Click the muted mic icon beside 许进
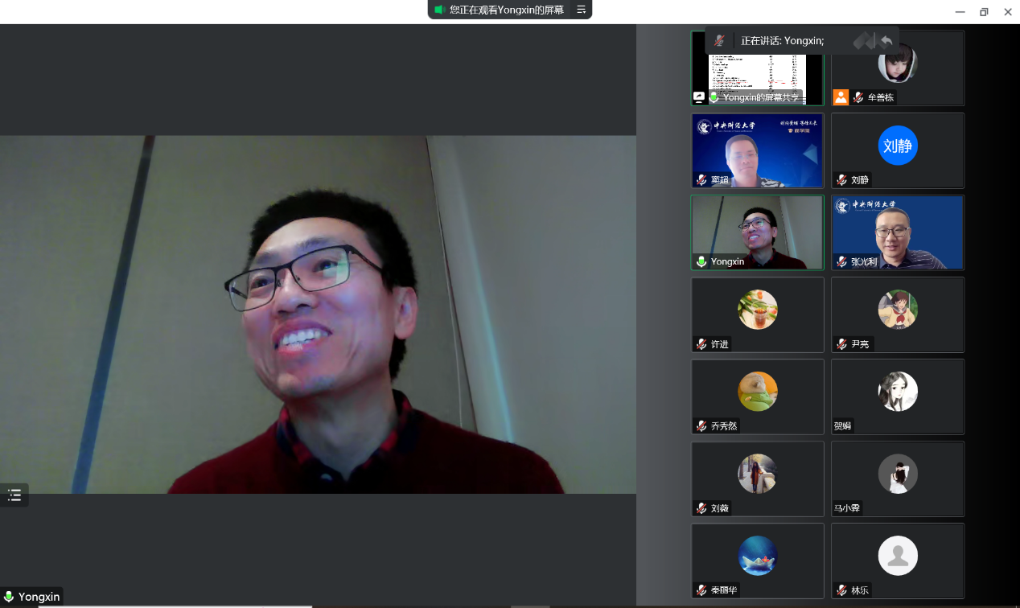This screenshot has width=1020, height=608. coord(701,344)
